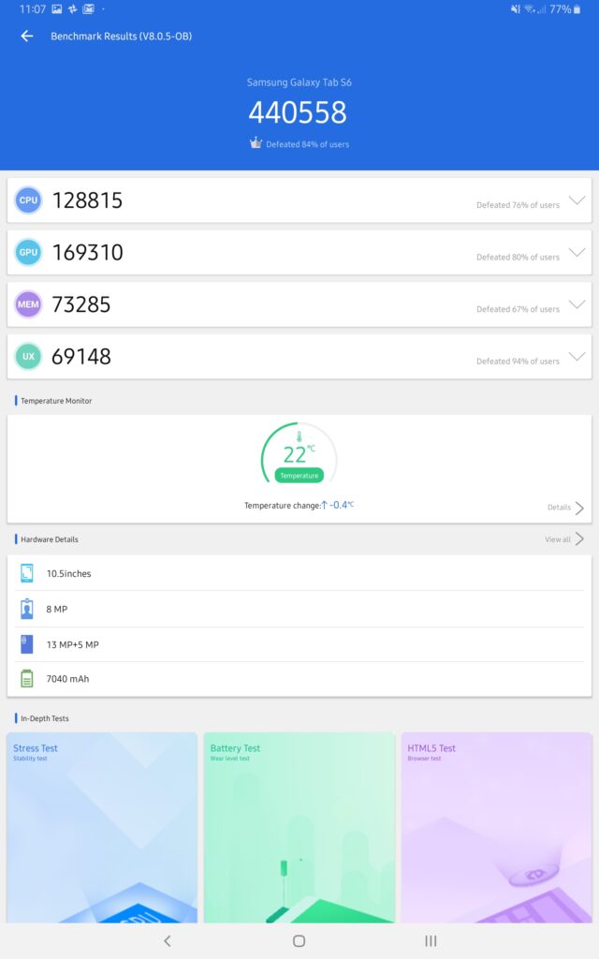Tap the battery 77% status indicator
Screen dimensions: 599x959
pyautogui.click(x=564, y=9)
